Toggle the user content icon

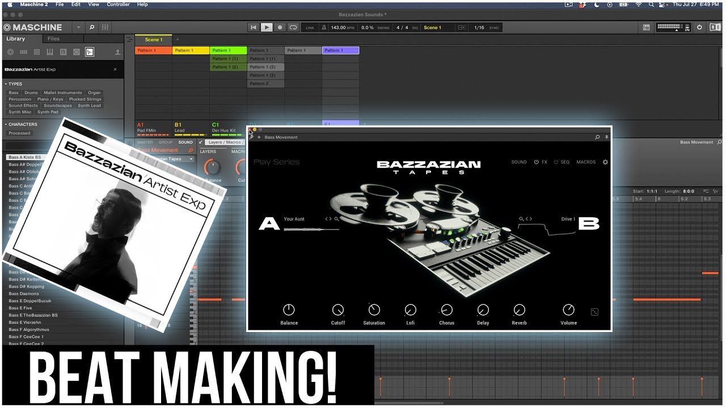tap(117, 52)
